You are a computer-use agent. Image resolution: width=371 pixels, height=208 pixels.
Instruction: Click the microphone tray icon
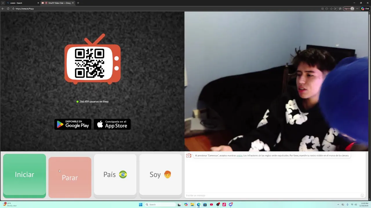tap(348, 205)
